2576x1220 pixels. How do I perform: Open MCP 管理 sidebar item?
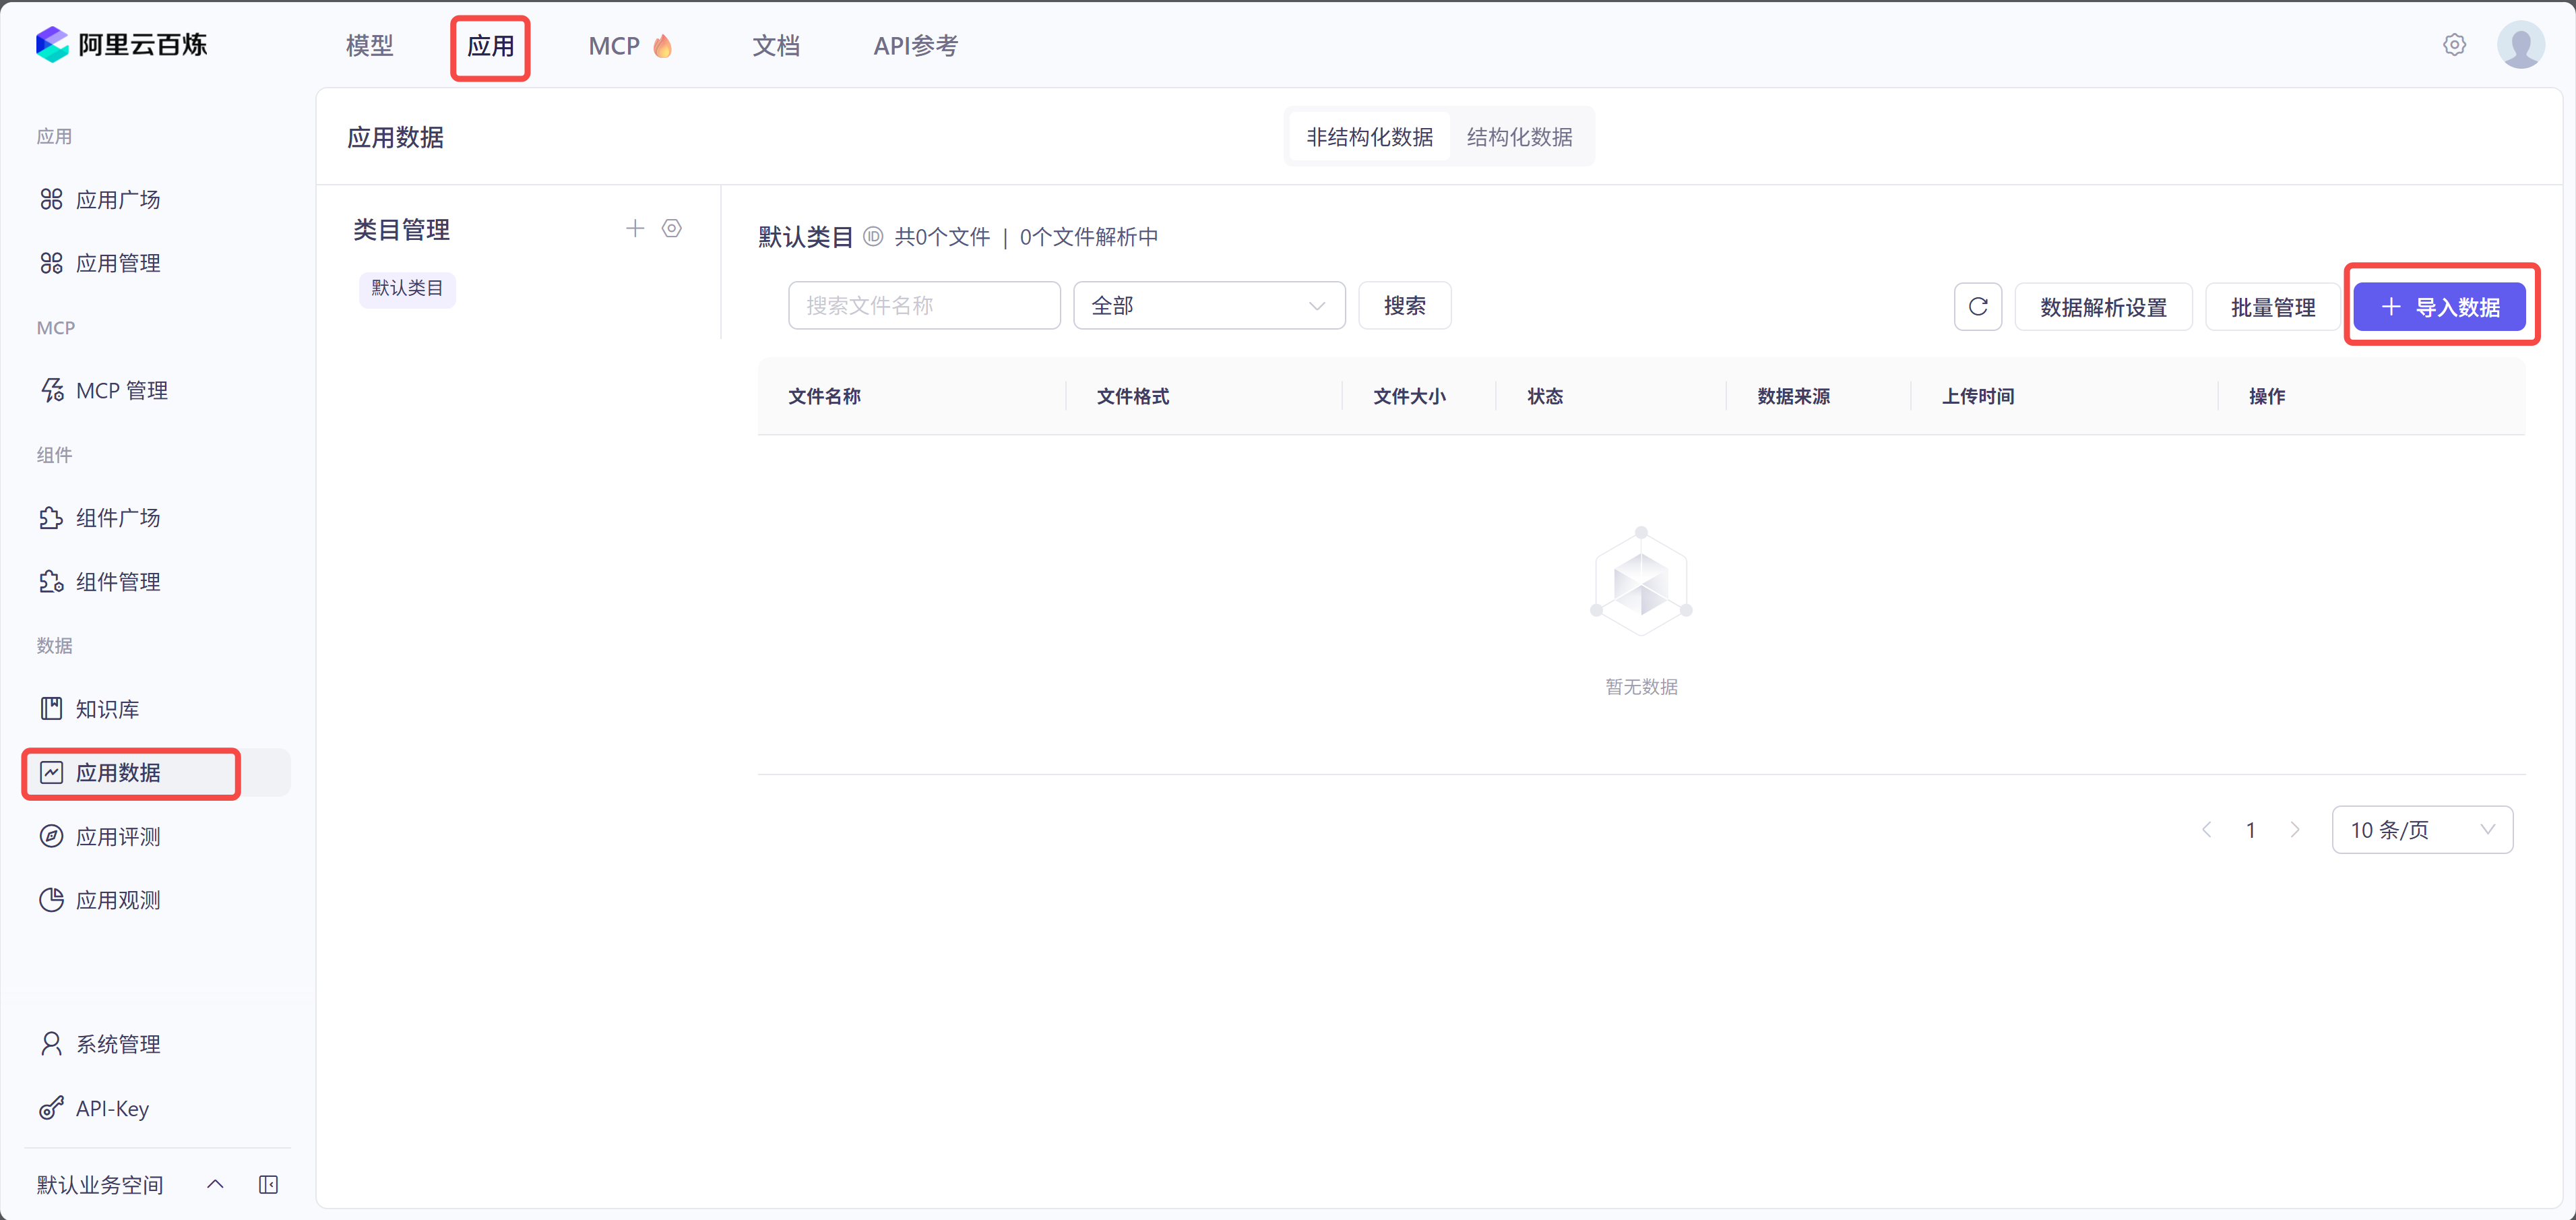[121, 391]
